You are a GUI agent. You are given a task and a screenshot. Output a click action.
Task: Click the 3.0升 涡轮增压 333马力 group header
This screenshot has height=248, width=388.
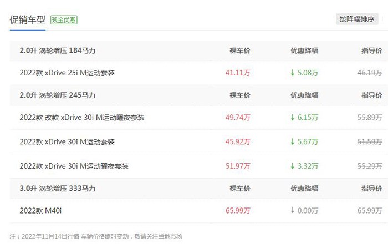(58, 189)
